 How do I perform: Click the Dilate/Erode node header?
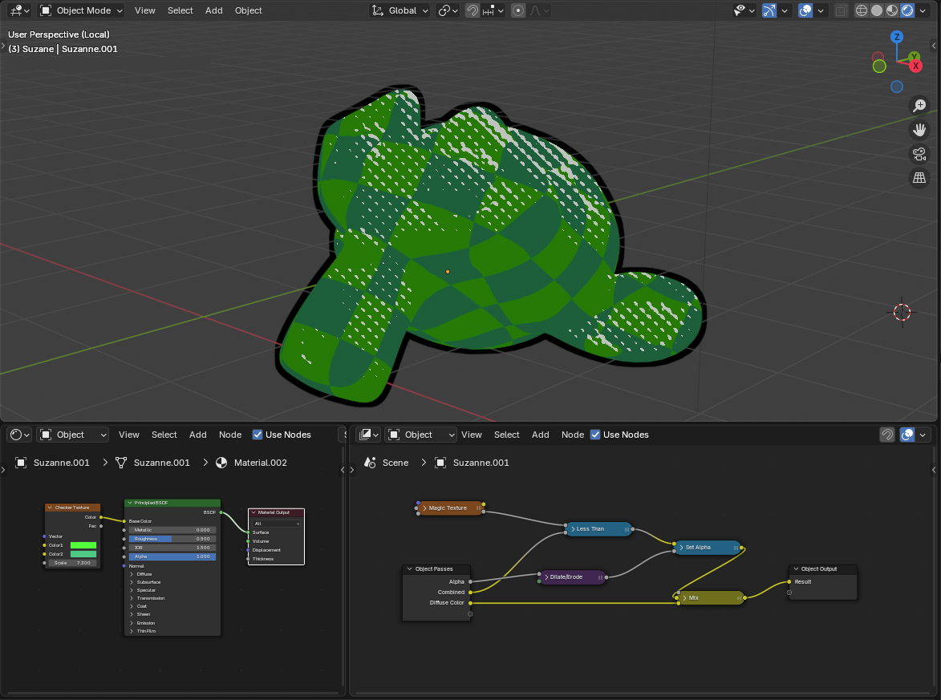click(573, 577)
